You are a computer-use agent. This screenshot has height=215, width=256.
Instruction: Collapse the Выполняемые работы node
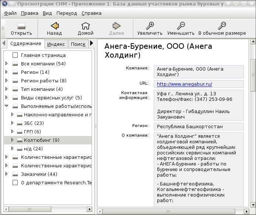(x=7, y=106)
